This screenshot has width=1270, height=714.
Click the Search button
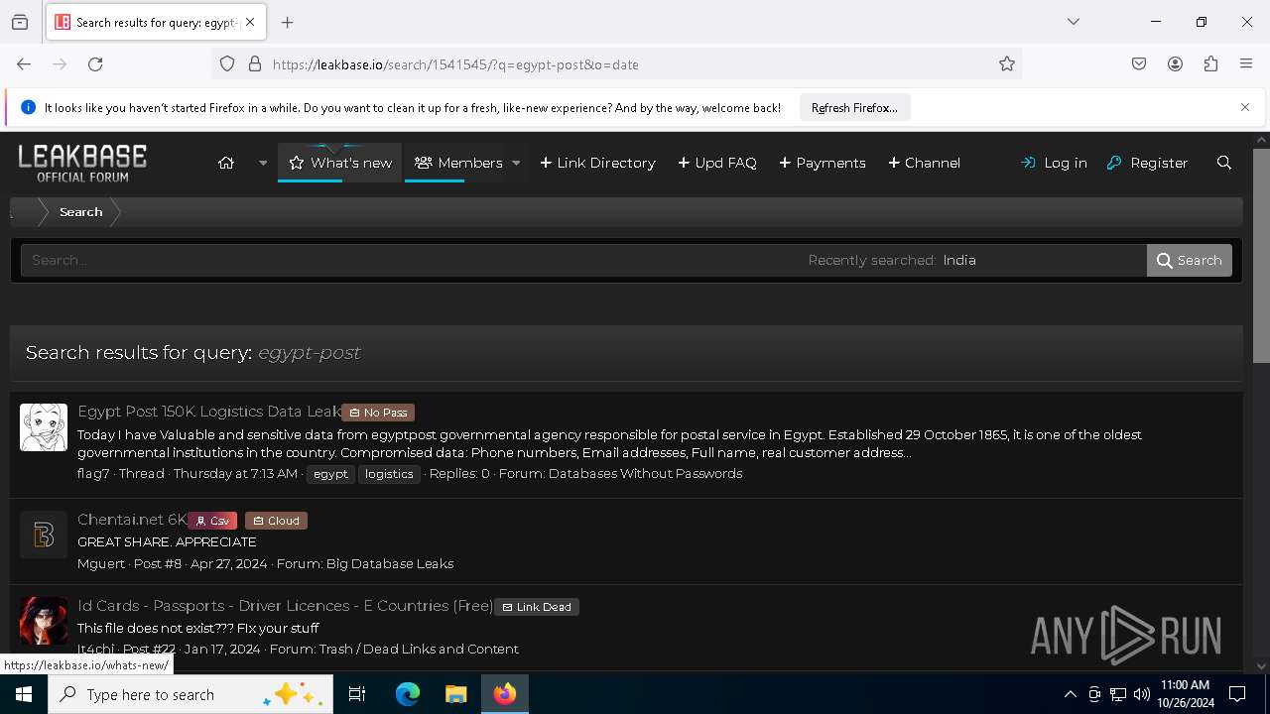point(1190,260)
